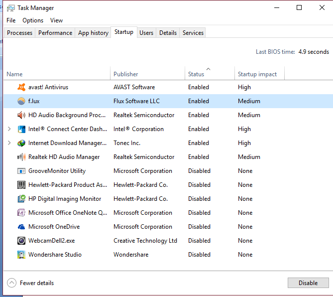
Task: Sort by the Publisher column header
Action: coord(148,74)
